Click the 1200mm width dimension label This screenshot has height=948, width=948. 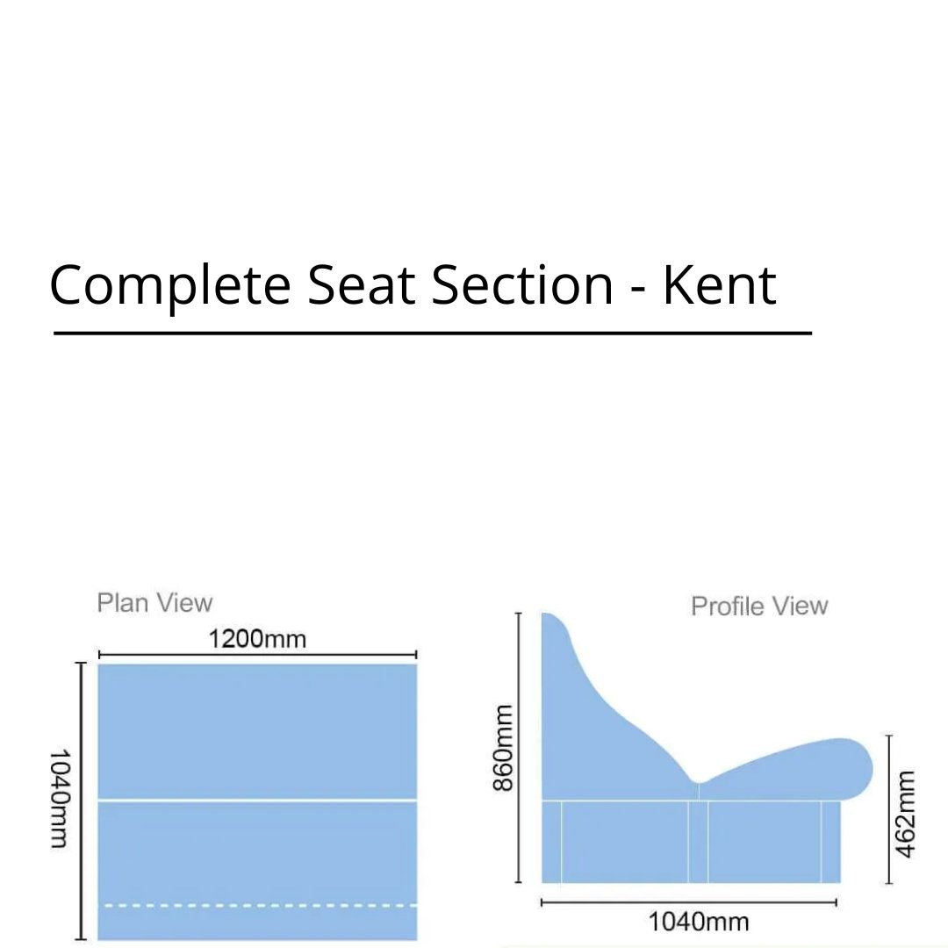[257, 638]
